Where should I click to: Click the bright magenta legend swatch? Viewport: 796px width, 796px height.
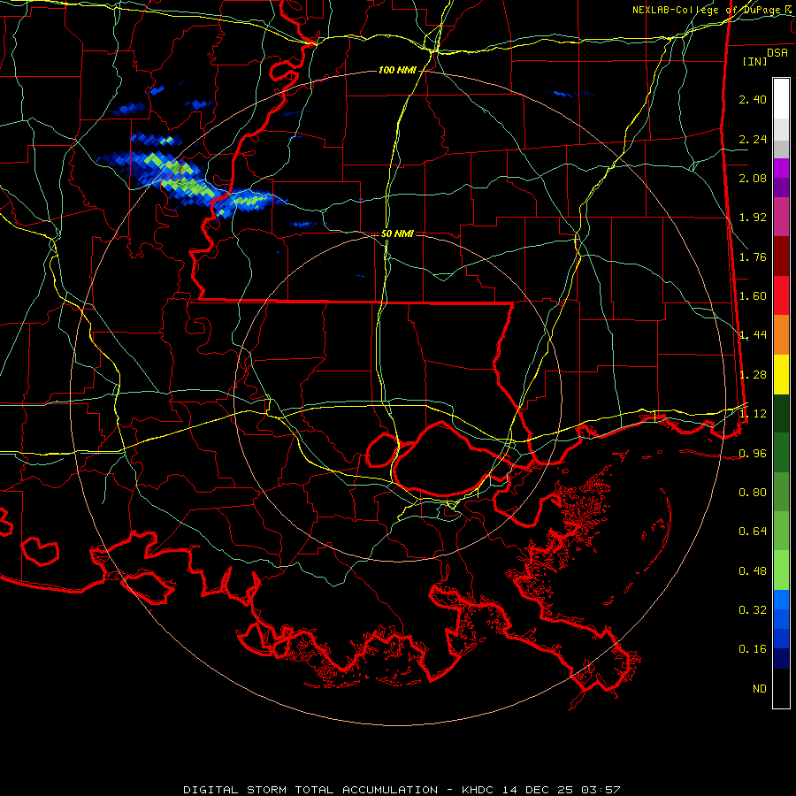(781, 168)
